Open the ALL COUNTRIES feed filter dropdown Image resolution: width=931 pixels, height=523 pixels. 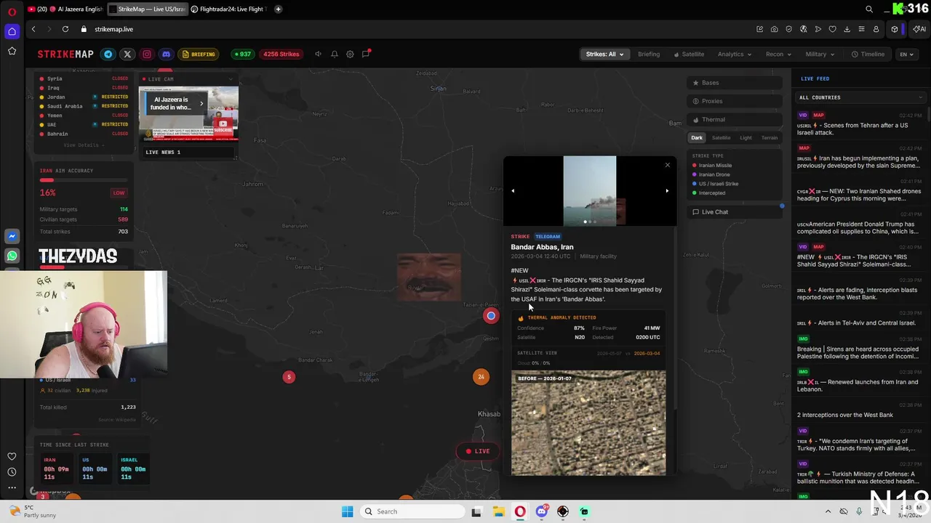click(x=860, y=97)
